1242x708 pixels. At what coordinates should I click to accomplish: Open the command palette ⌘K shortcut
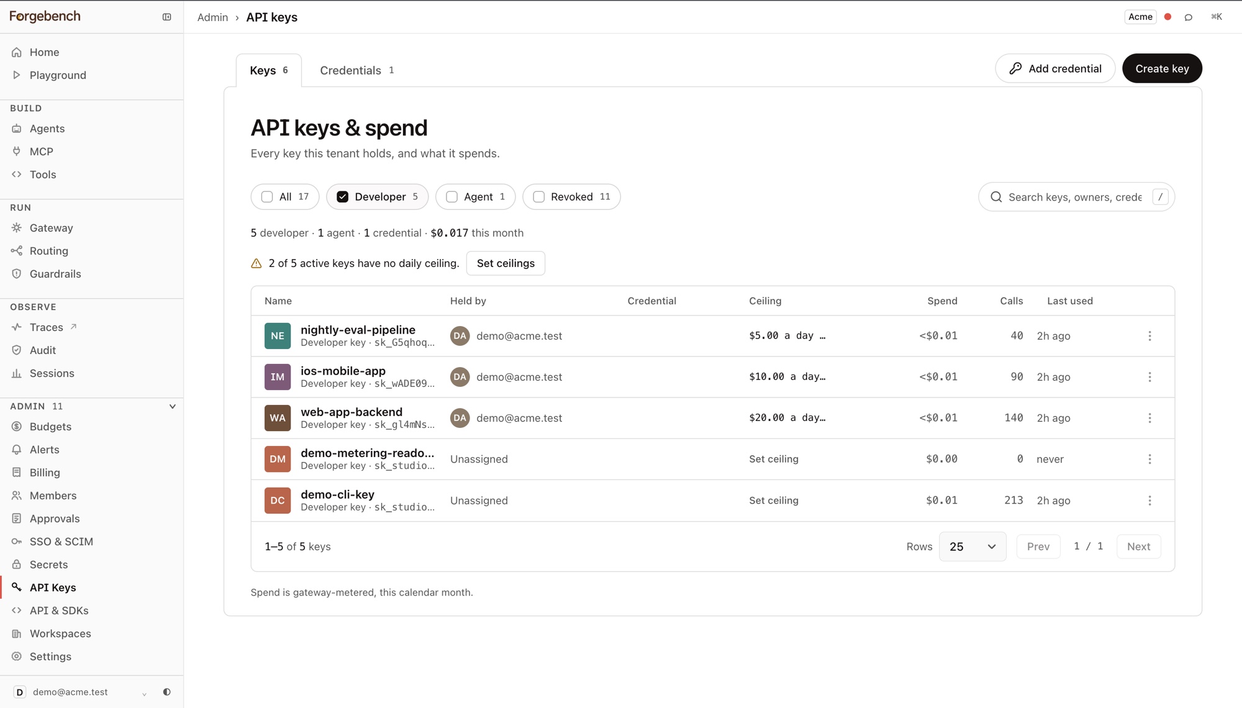coord(1217,17)
